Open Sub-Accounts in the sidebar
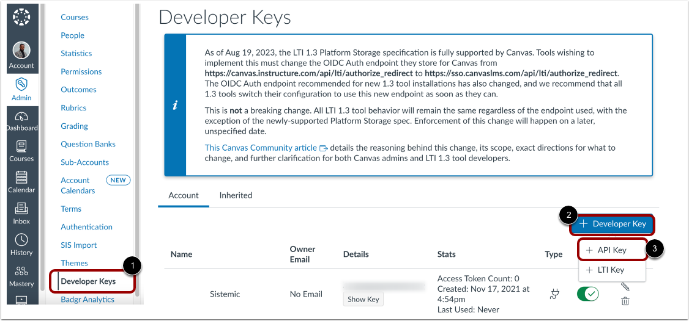This screenshot has width=689, height=321. pos(85,162)
